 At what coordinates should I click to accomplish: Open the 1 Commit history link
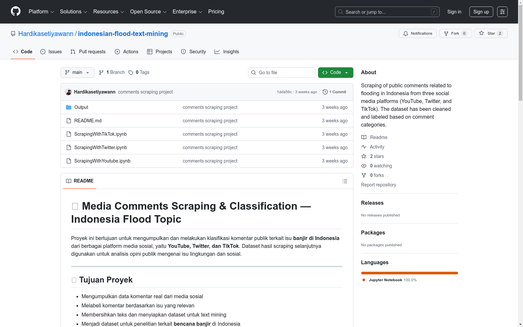coord(334,92)
